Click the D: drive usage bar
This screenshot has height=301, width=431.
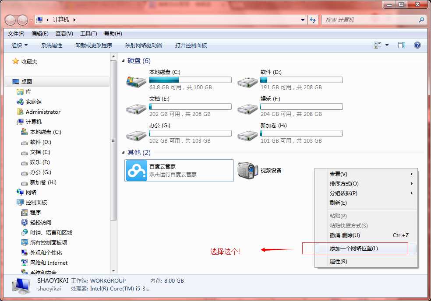(301, 80)
